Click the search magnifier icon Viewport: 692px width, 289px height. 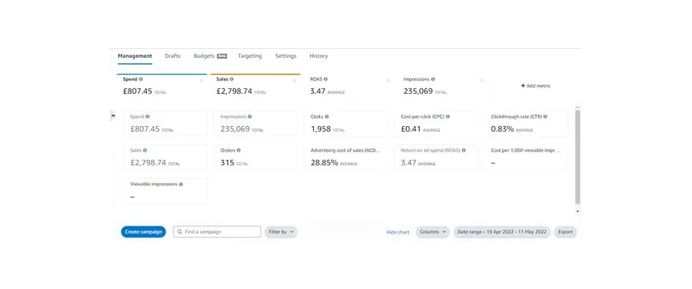180,232
